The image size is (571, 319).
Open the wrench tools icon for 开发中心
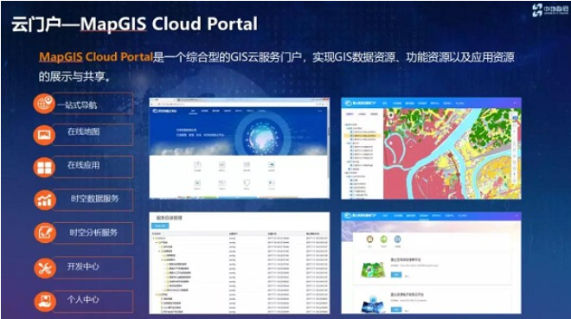pyautogui.click(x=45, y=268)
